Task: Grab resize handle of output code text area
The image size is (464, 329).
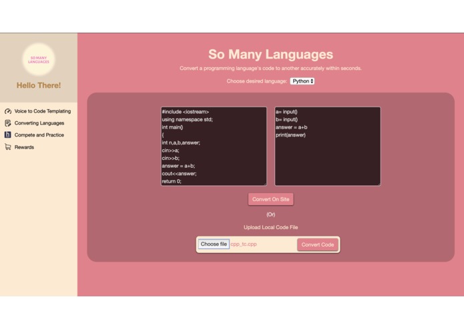Action: pyautogui.click(x=379, y=184)
